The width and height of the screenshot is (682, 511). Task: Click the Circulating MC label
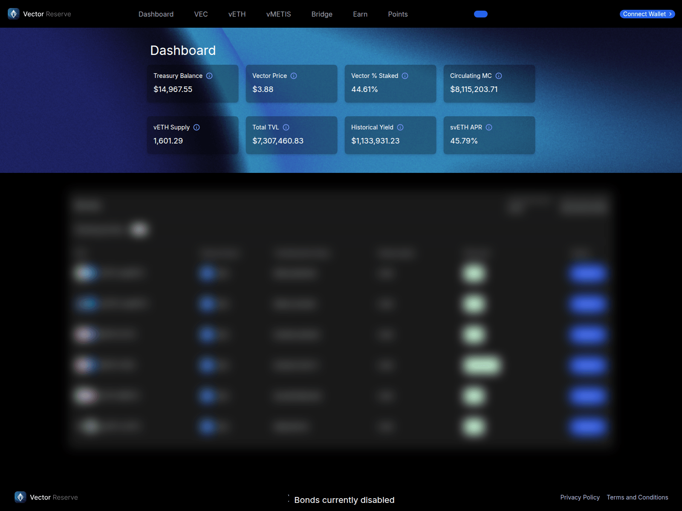pyautogui.click(x=471, y=76)
